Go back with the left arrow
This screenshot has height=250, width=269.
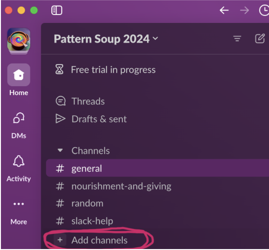224,10
